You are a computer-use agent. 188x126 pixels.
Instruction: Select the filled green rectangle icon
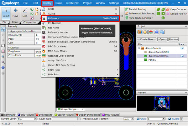point(158,13)
